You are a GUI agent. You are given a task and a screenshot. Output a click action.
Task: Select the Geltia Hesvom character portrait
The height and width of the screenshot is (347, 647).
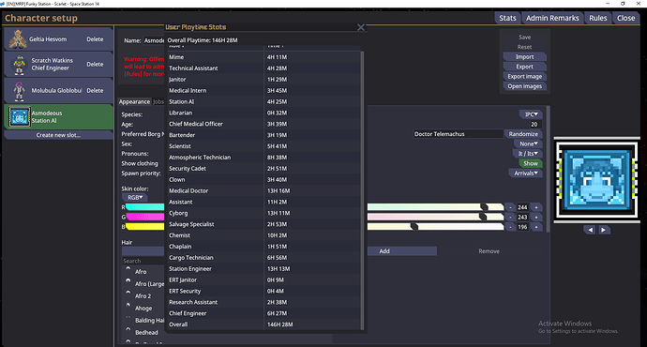18,39
